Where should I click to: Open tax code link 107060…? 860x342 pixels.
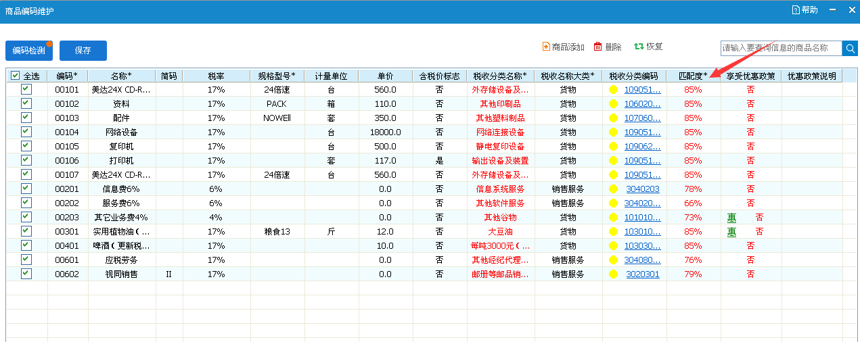642,118
